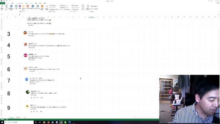
Task: Switch to the Insert ribbon tab
Action: [12, 3]
